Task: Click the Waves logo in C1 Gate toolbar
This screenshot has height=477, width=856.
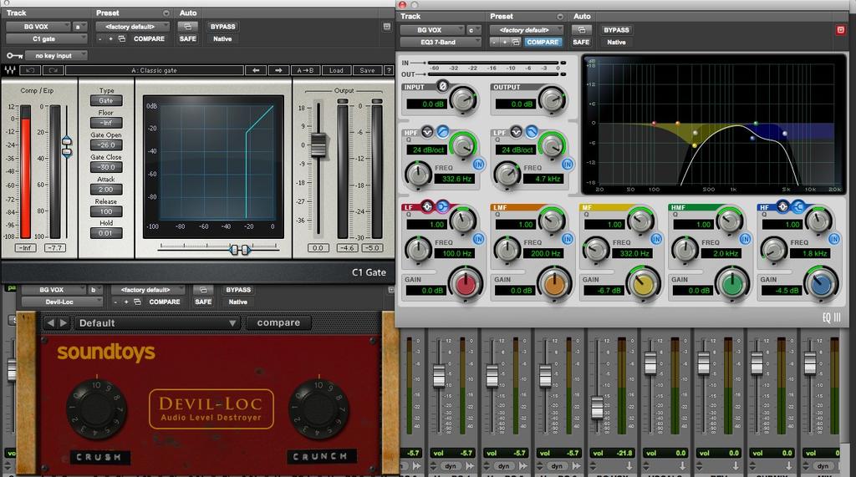Action: coord(10,70)
